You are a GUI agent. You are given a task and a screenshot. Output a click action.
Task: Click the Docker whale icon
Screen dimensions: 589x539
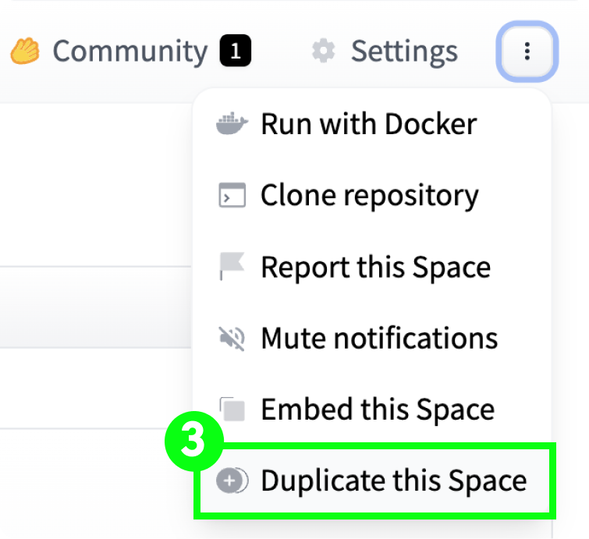click(x=232, y=124)
